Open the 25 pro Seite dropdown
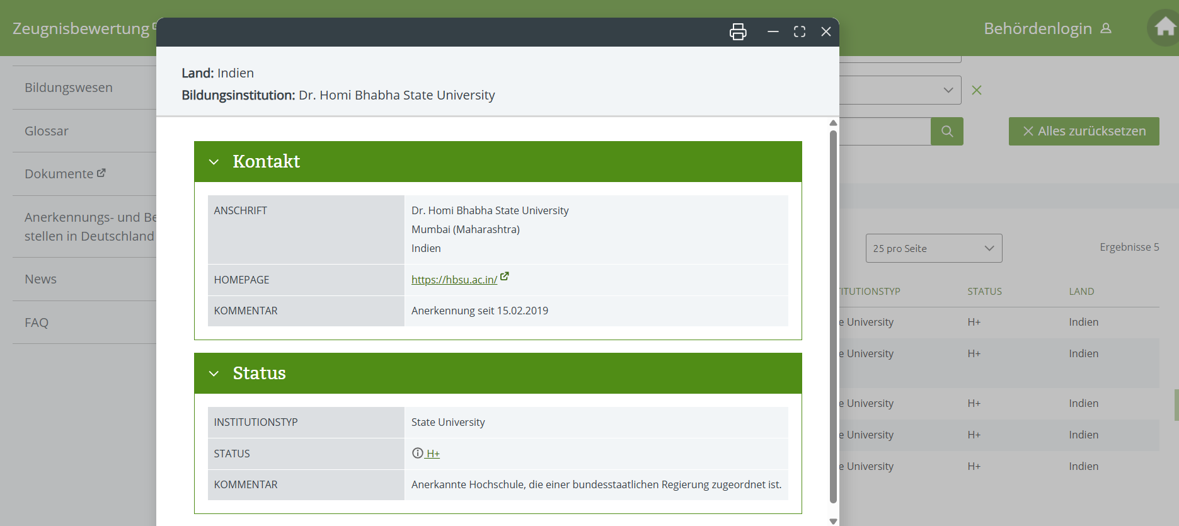Viewport: 1179px width, 526px height. point(934,248)
